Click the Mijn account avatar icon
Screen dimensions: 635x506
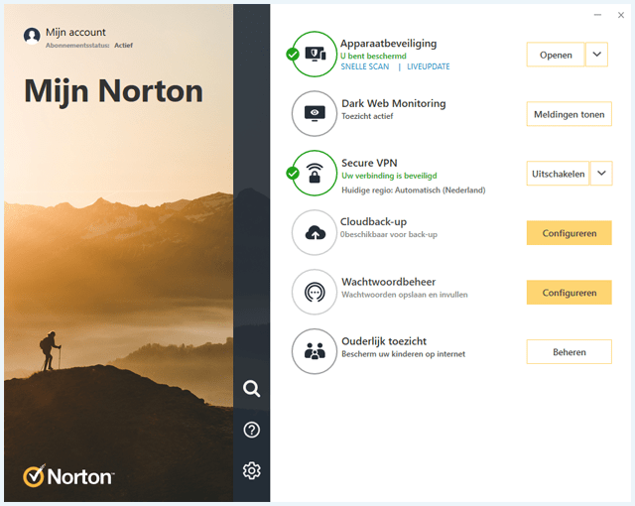(x=32, y=36)
